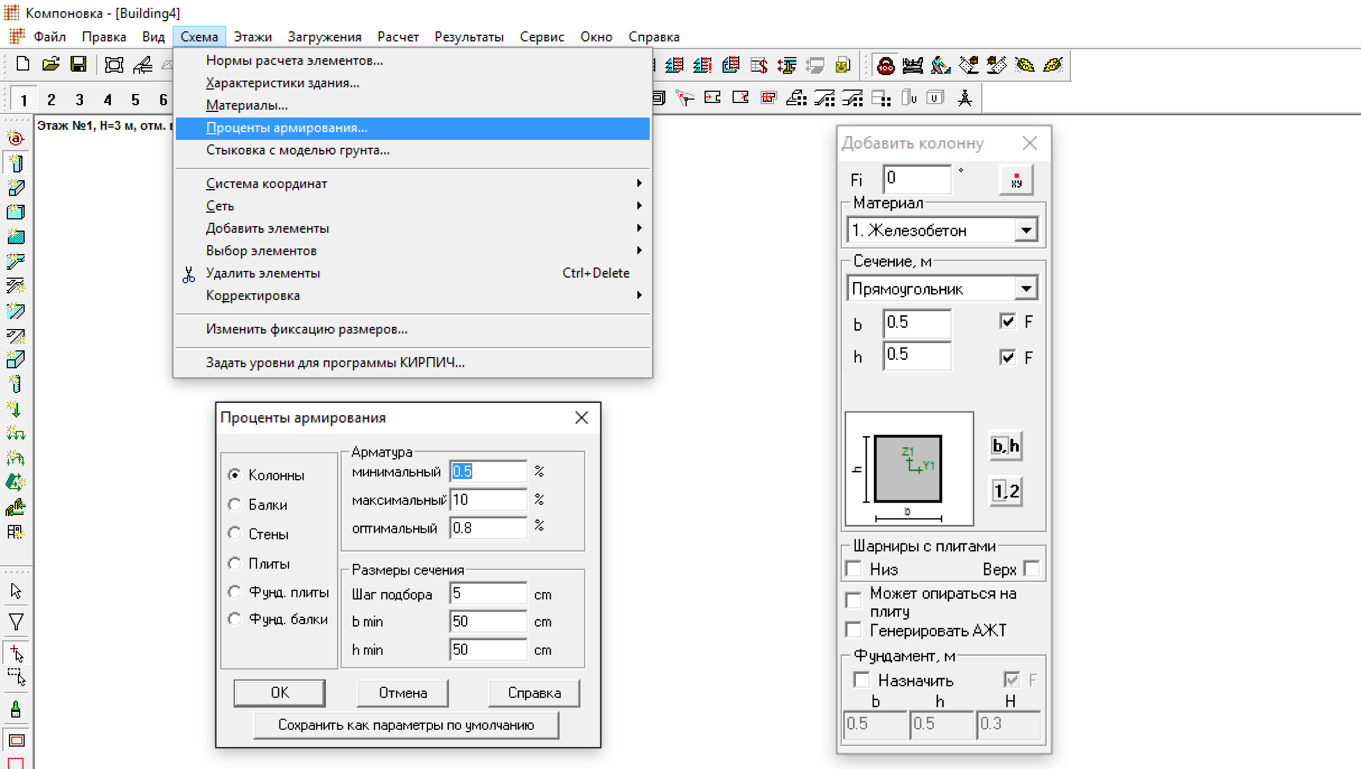Viewport: 1361px width, 769px height.
Task: Select the Плиты radio option
Action: pos(235,564)
